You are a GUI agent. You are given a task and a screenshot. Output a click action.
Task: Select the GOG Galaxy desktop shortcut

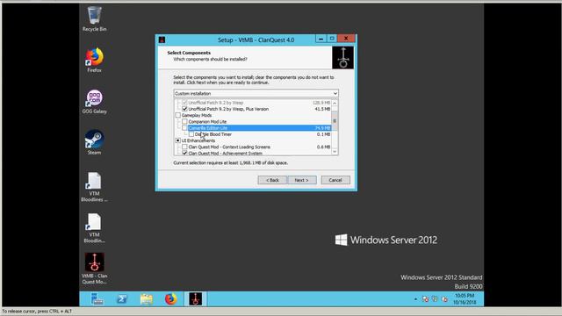pyautogui.click(x=94, y=102)
